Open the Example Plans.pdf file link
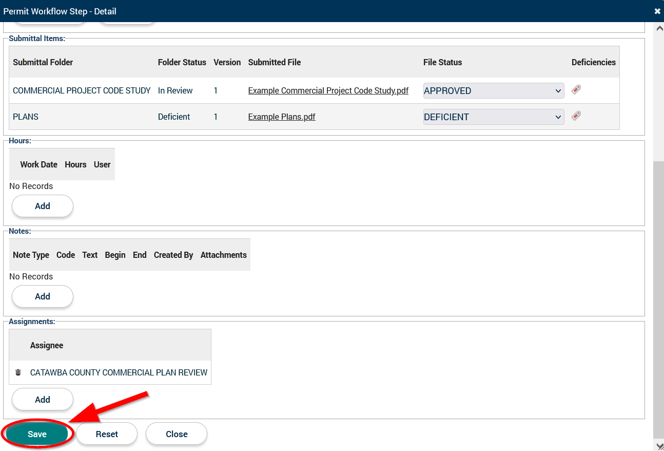This screenshot has width=664, height=451. point(281,117)
